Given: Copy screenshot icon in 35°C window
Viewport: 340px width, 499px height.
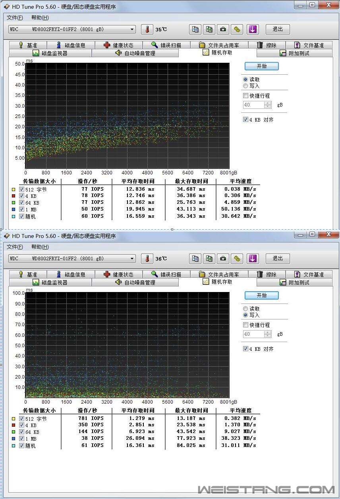Looking at the screenshot, I should [209, 29].
